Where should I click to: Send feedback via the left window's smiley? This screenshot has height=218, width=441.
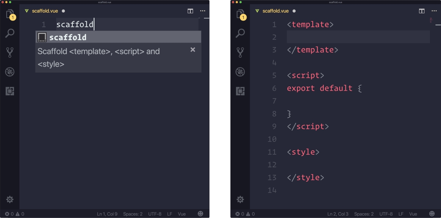click(200, 214)
